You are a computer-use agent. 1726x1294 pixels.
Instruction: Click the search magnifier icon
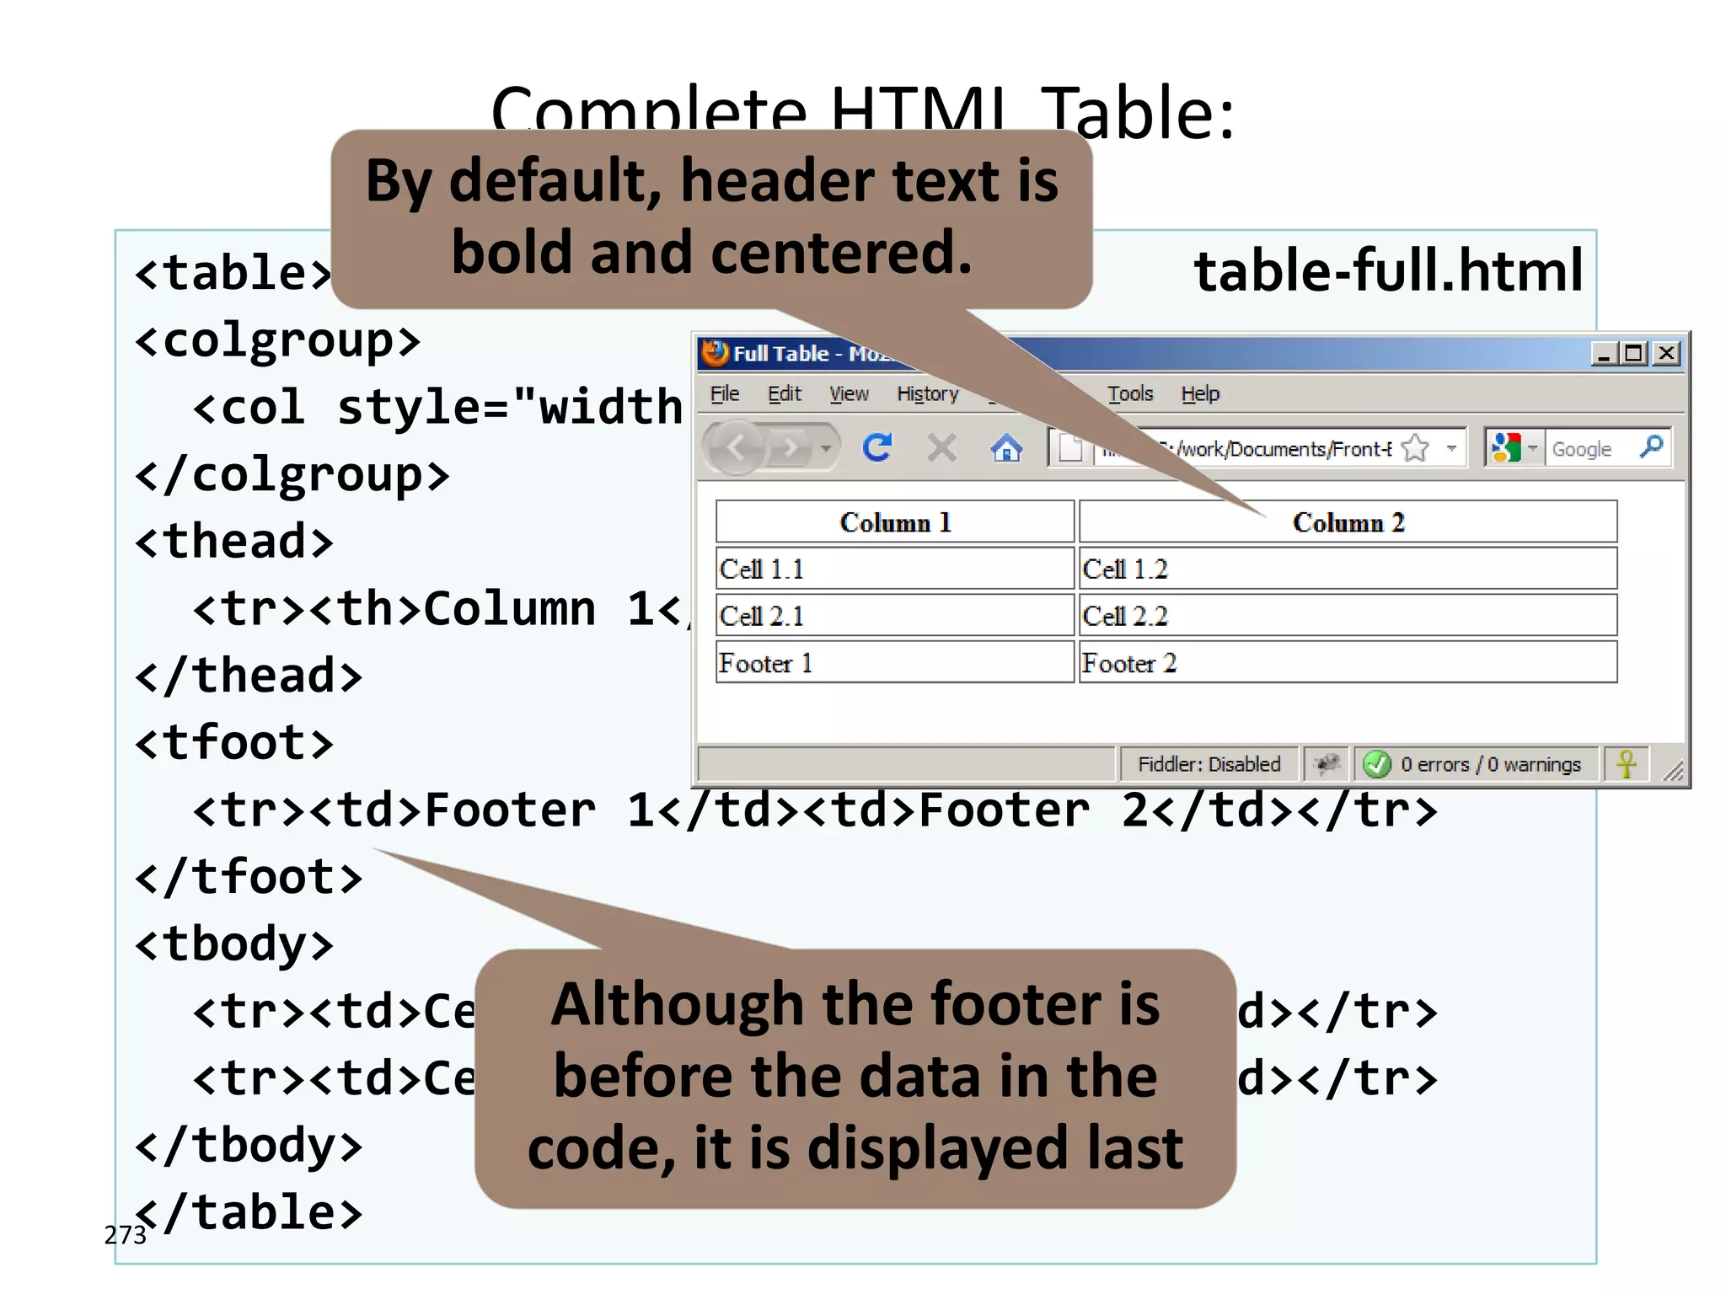click(1652, 446)
